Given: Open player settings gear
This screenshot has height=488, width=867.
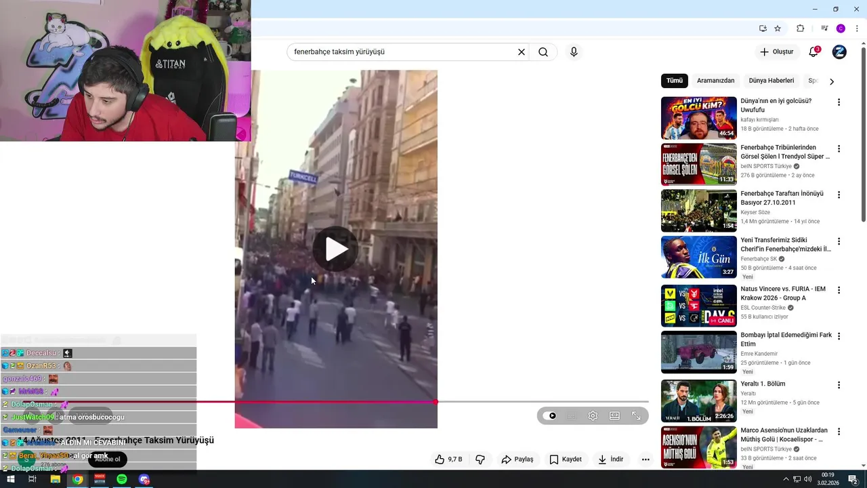Looking at the screenshot, I should 593,416.
